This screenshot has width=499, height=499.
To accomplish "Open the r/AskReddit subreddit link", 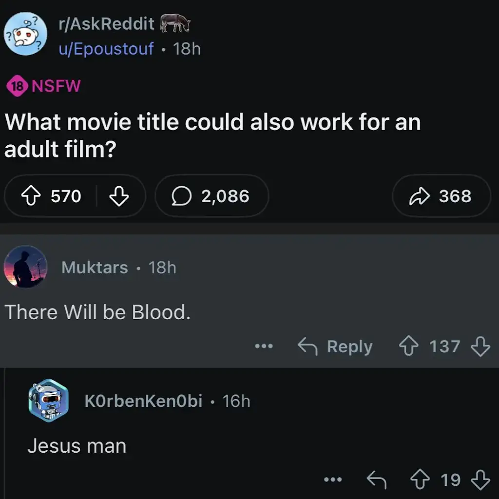I will click(x=106, y=23).
